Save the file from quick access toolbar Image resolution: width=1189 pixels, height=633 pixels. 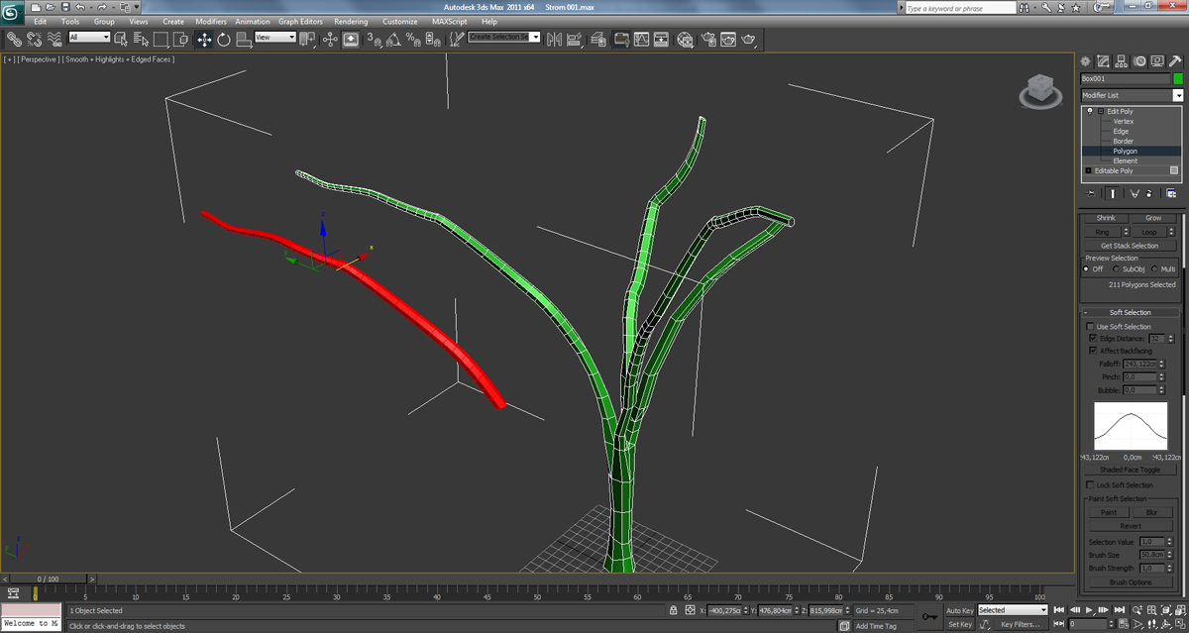click(66, 7)
